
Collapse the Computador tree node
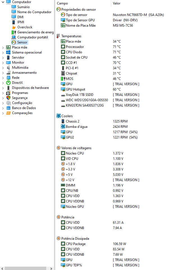3,2
